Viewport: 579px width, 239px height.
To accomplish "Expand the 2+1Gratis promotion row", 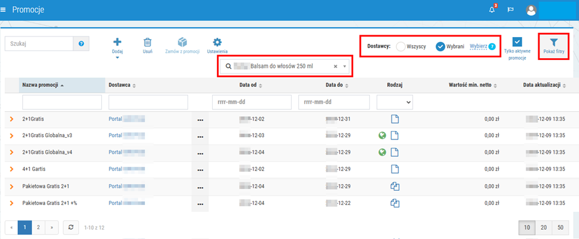I will coord(12,120).
